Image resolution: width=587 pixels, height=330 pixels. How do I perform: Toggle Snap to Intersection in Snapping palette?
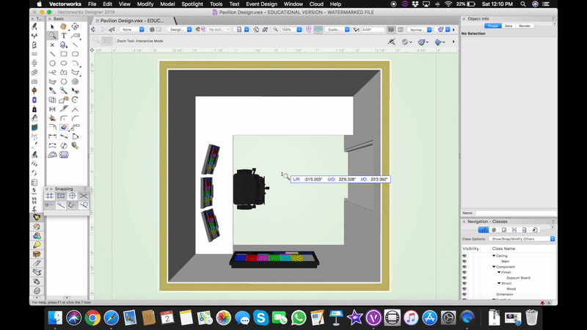[x=84, y=196]
